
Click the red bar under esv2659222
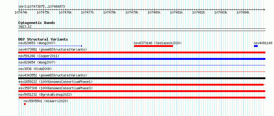tap(142, 85)
